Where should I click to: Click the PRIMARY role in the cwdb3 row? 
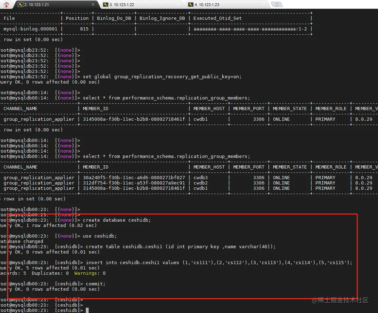[325, 178]
